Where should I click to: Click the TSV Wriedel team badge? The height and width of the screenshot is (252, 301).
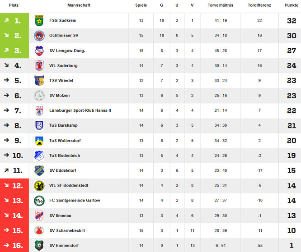(x=39, y=80)
